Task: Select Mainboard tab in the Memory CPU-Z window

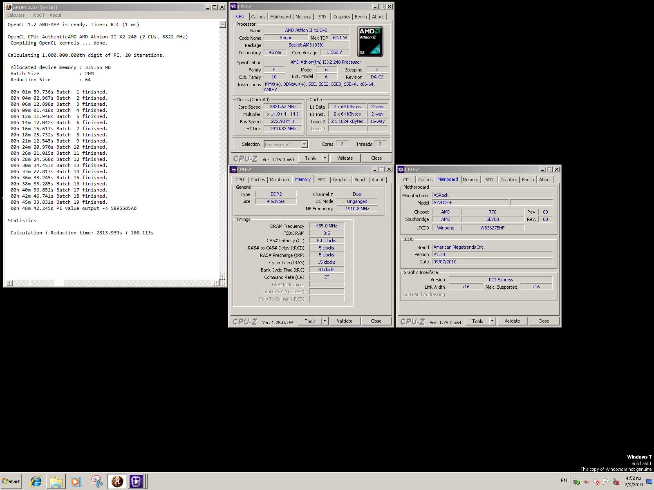Action: [280, 180]
